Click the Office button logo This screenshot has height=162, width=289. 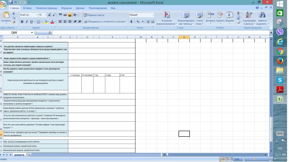[x=3, y=4]
